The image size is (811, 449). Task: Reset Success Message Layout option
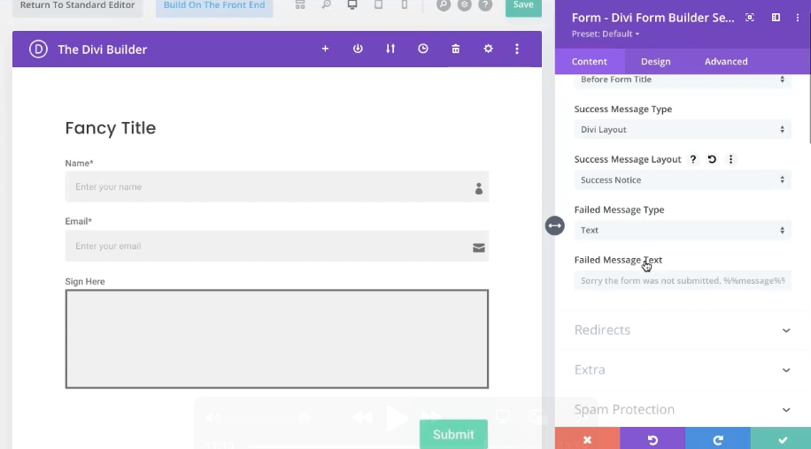point(712,159)
